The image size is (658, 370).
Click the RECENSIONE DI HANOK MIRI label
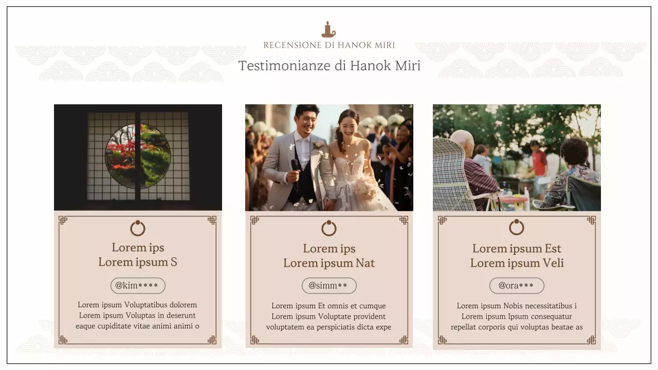(x=329, y=45)
